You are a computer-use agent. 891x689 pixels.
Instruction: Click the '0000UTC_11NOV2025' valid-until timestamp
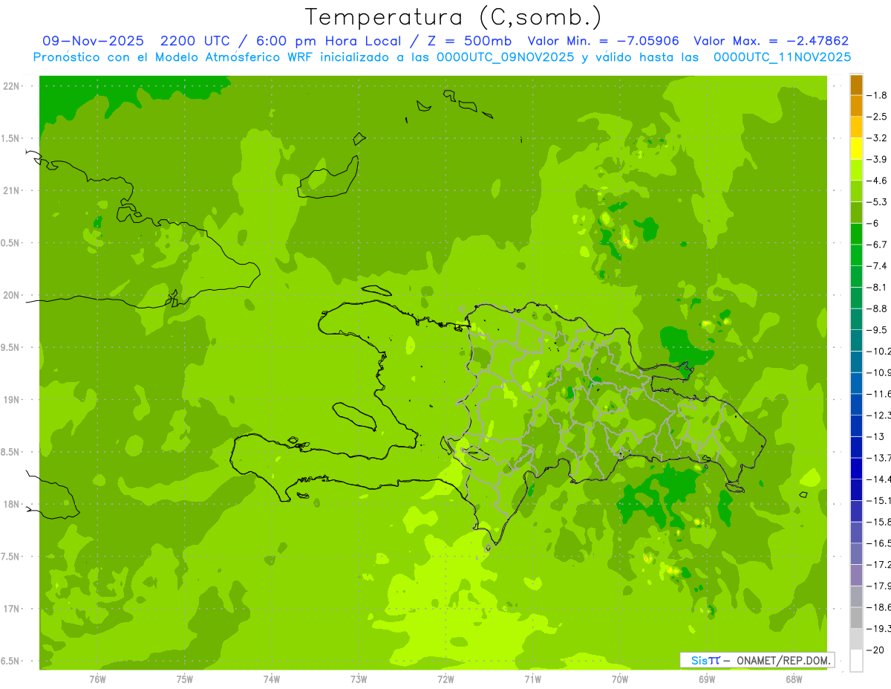783,57
